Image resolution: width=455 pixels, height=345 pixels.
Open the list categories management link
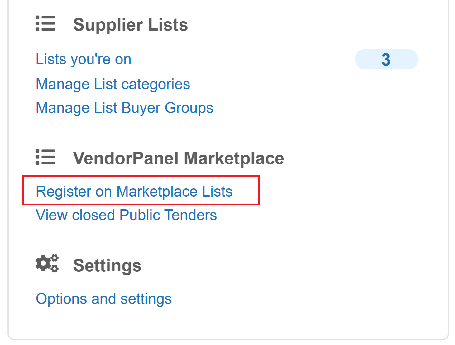(113, 84)
